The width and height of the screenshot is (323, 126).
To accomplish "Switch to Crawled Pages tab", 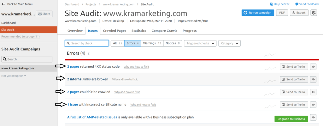I will click(x=115, y=31).
